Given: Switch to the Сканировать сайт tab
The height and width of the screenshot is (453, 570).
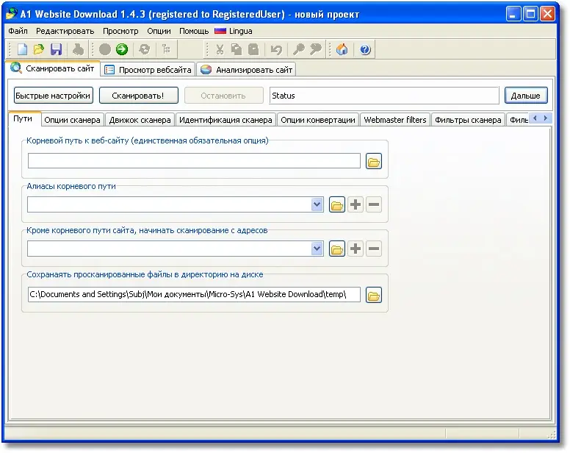Looking at the screenshot, I should (53, 68).
